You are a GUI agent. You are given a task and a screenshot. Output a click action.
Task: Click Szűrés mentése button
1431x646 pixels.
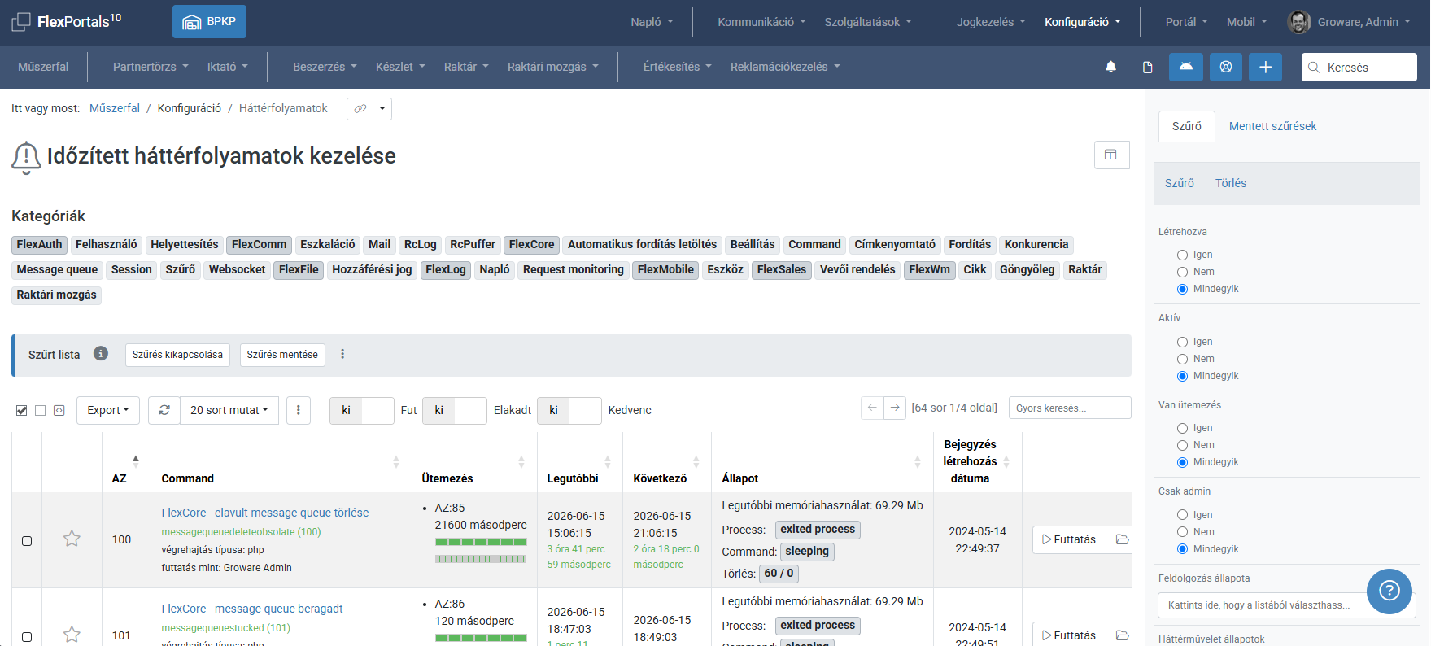pyautogui.click(x=282, y=355)
